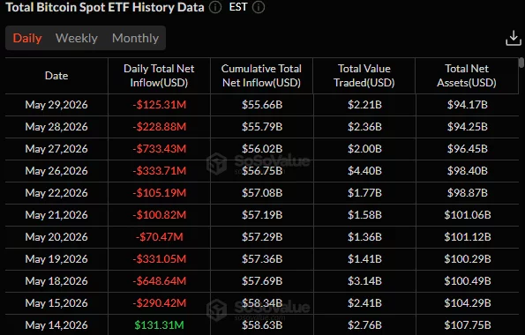Select the May 20,2026 date cell
Image resolution: width=525 pixels, height=335 pixels.
tap(56, 237)
